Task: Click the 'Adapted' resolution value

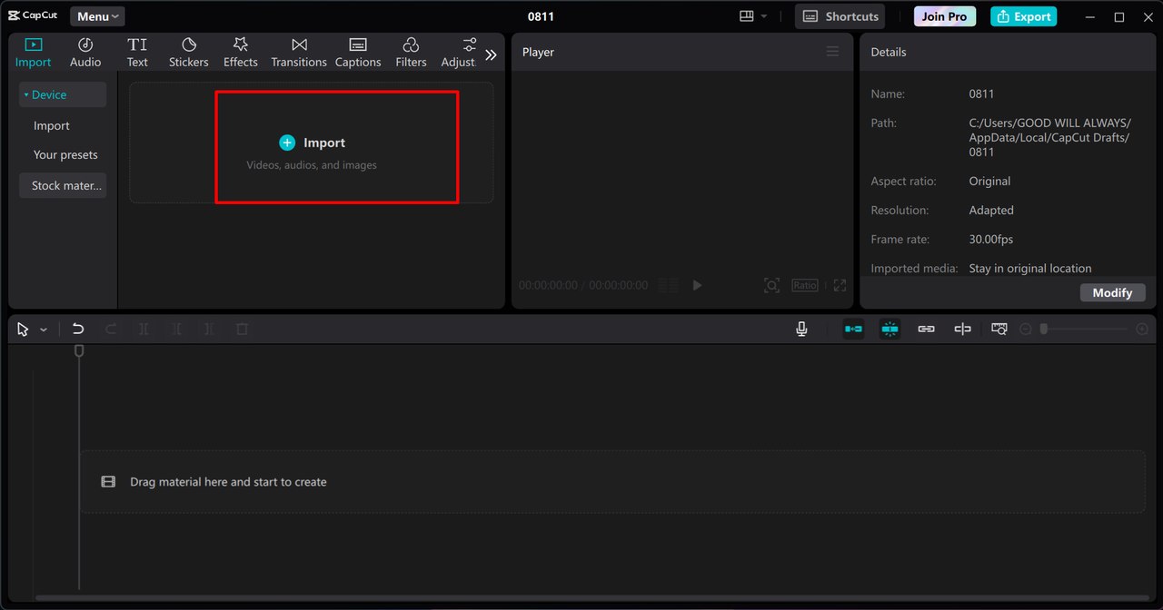Action: click(991, 210)
